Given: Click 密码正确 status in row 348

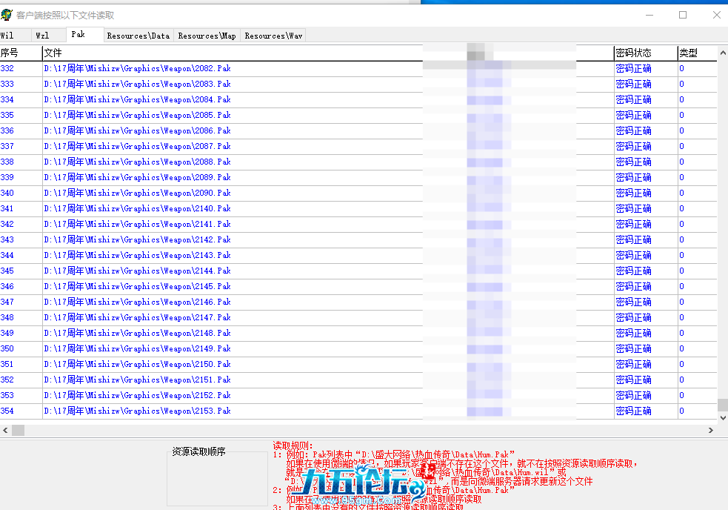Looking at the screenshot, I should point(633,317).
